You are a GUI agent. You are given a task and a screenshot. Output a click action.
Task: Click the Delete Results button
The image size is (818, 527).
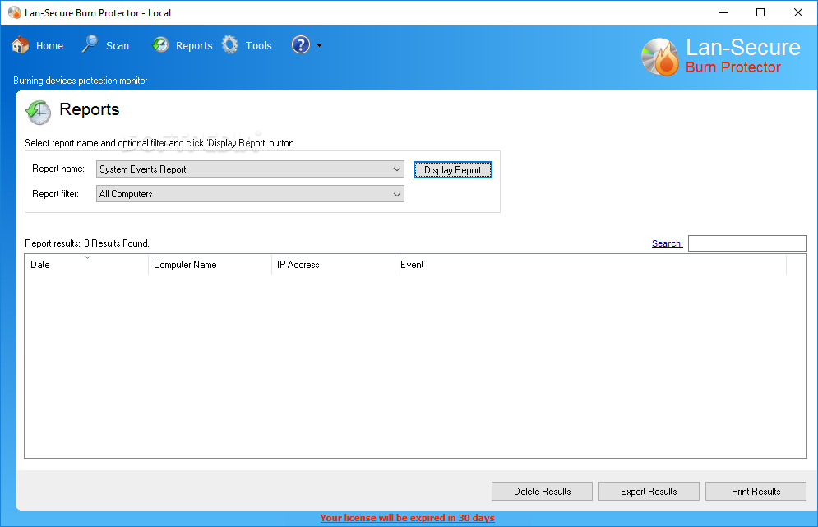(542, 492)
